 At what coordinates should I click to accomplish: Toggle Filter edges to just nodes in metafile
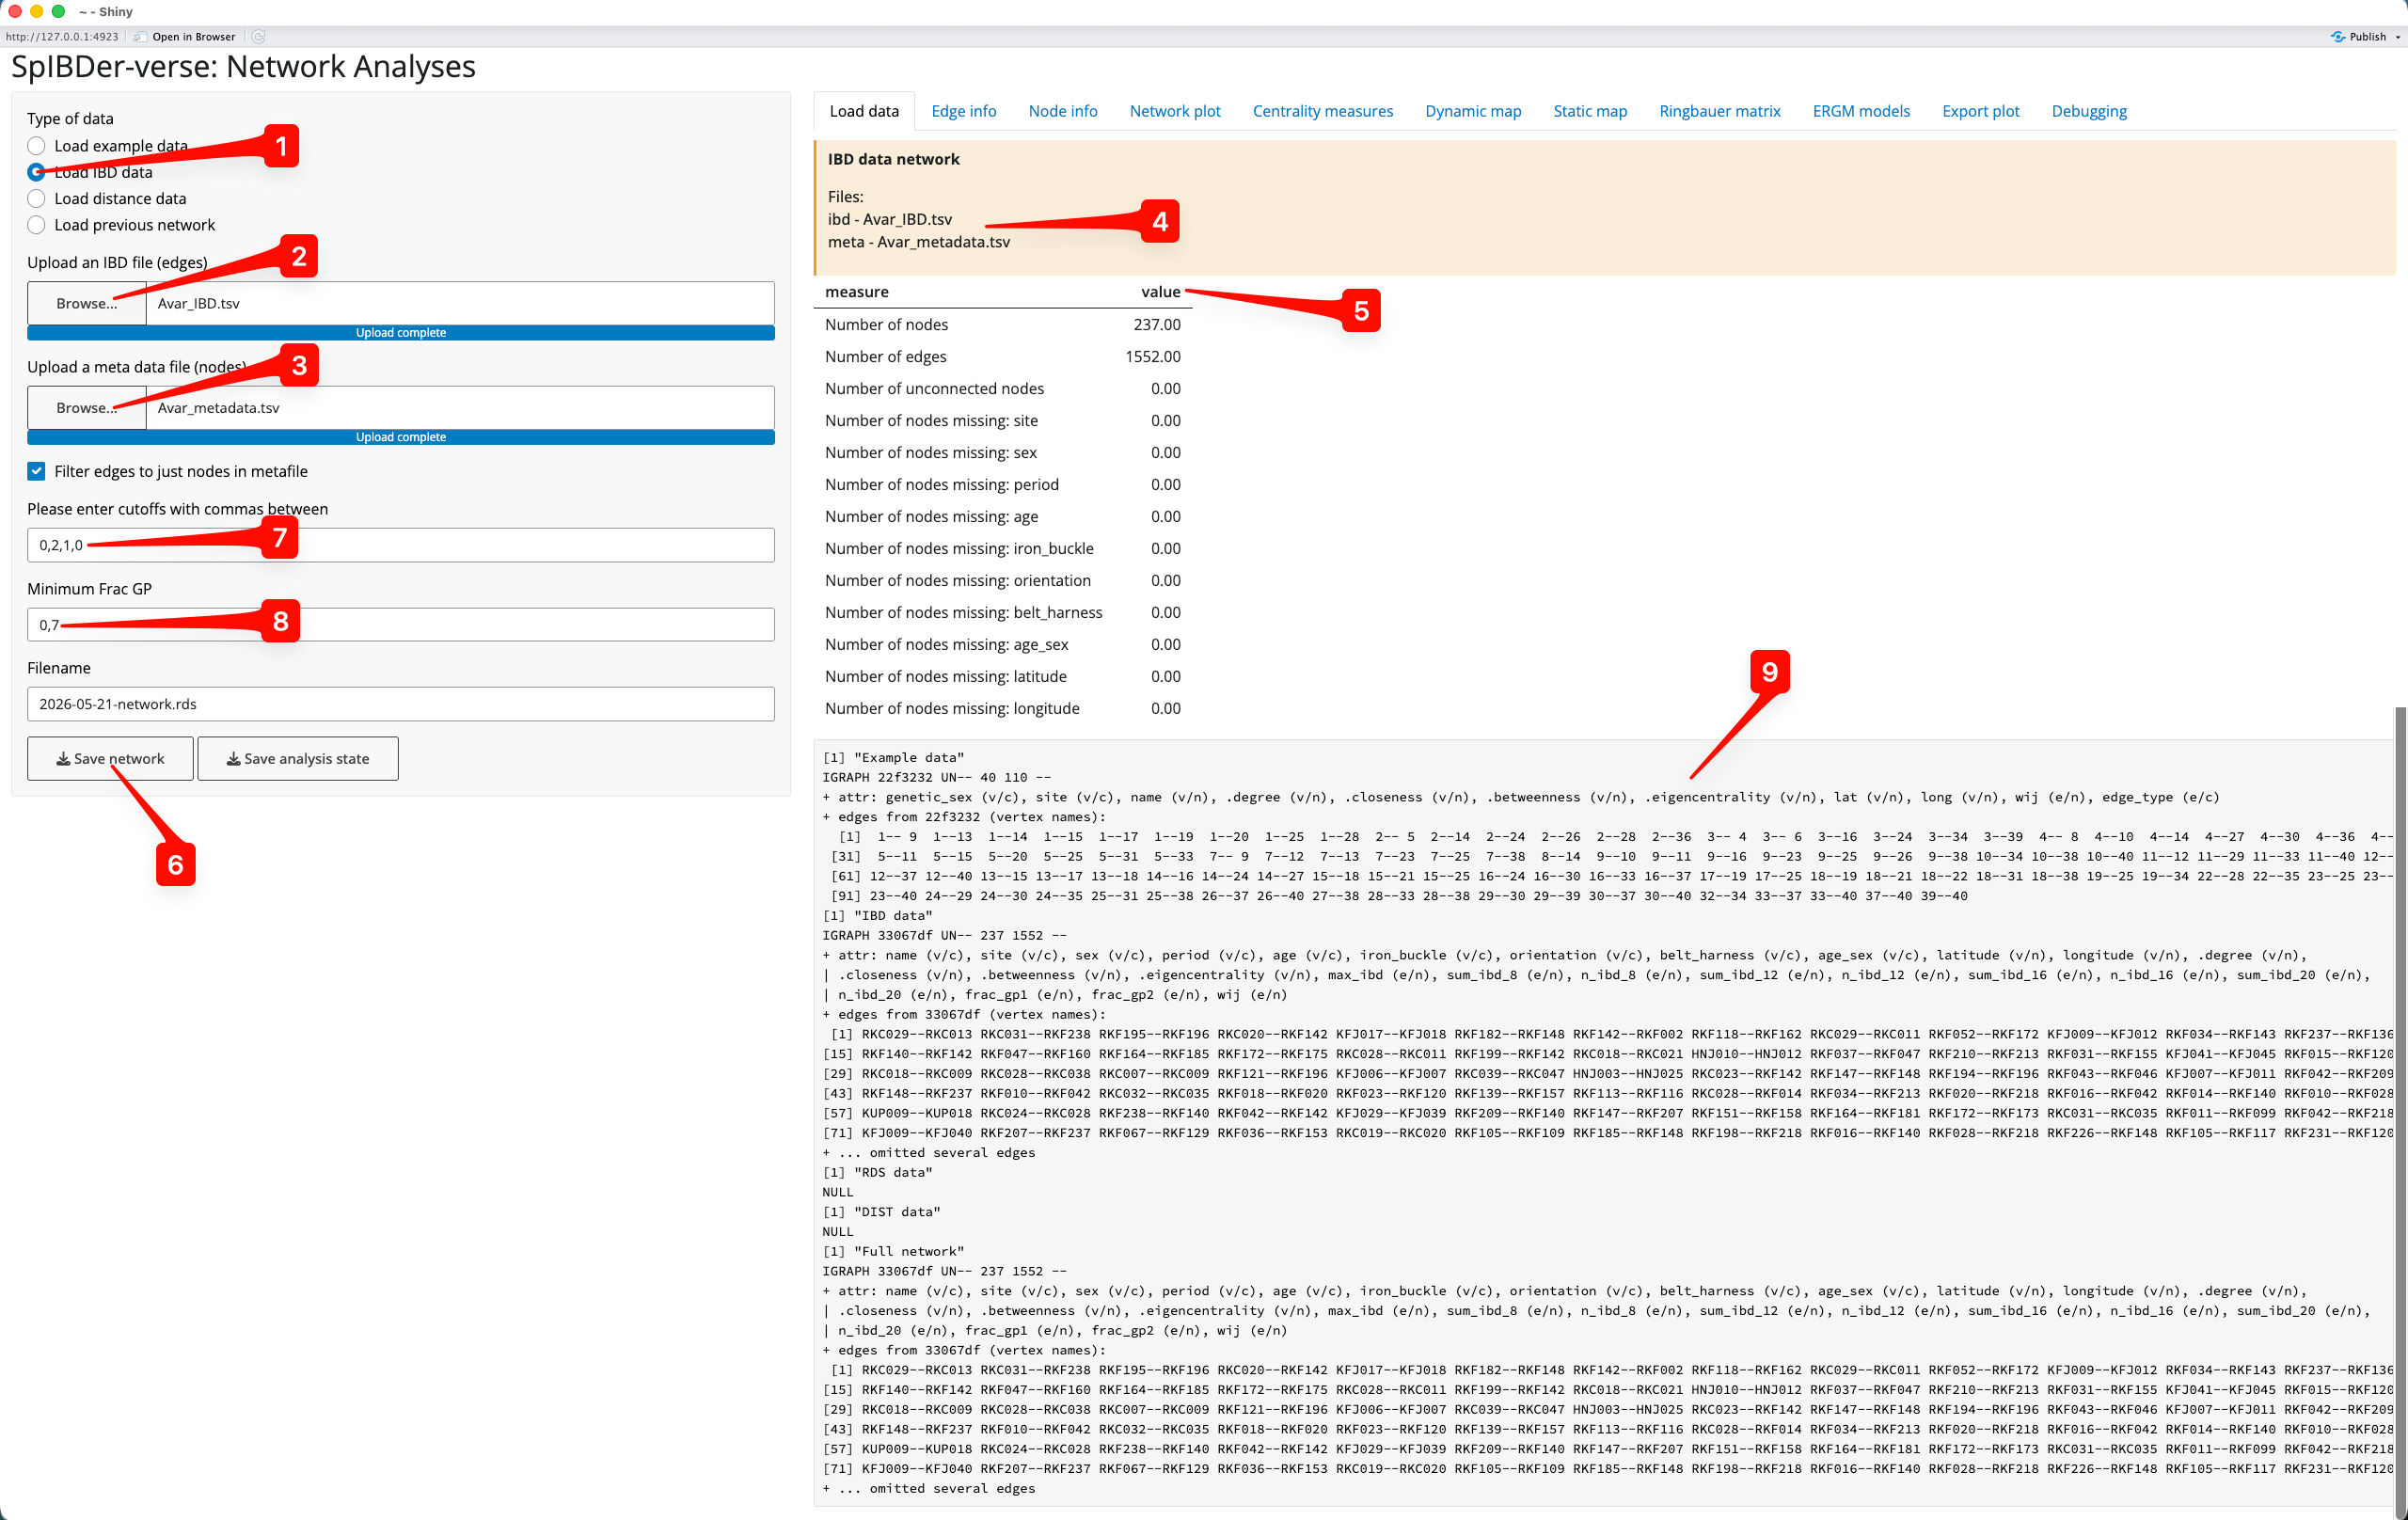click(x=36, y=471)
